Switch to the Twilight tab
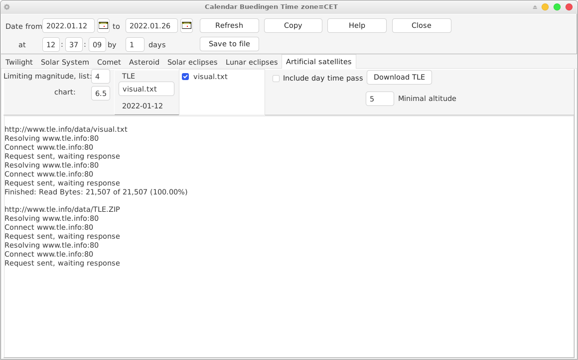 coord(19,62)
